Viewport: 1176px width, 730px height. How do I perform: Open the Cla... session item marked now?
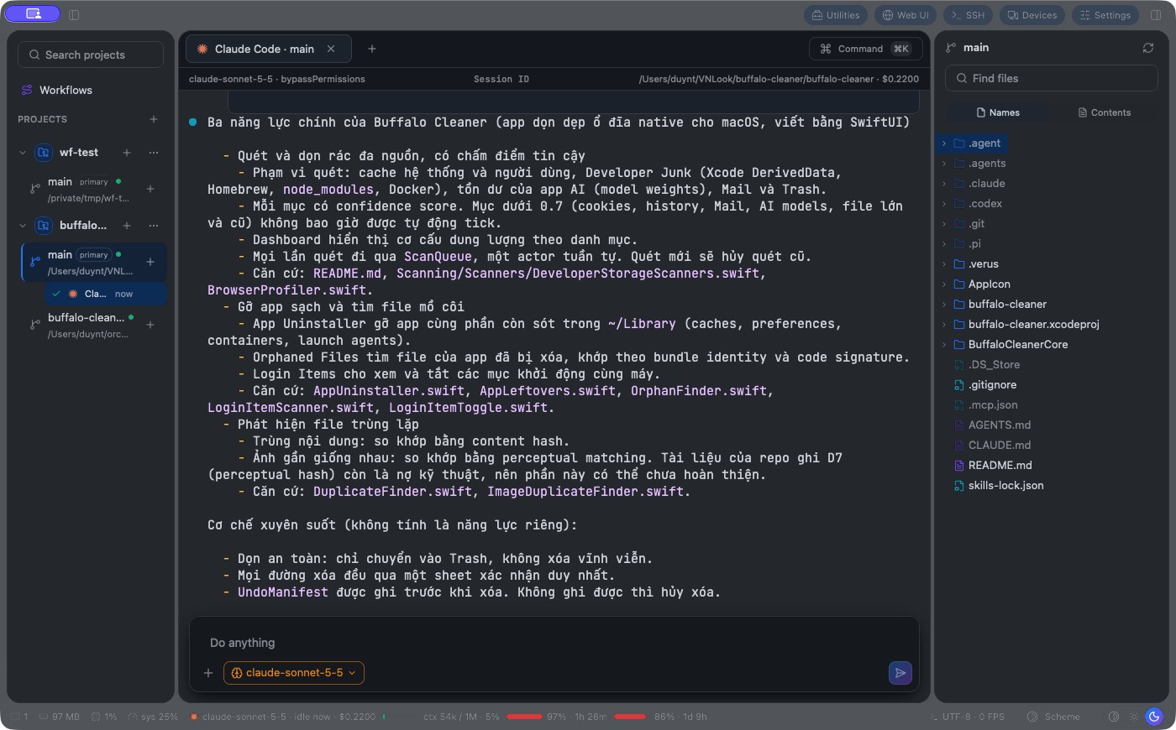106,294
